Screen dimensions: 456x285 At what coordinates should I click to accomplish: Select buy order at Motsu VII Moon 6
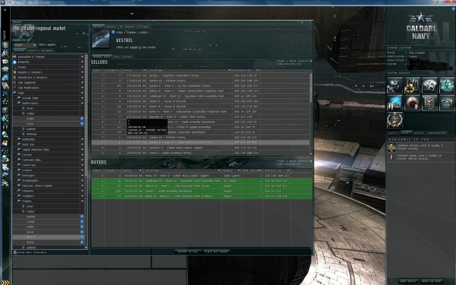[202, 176]
